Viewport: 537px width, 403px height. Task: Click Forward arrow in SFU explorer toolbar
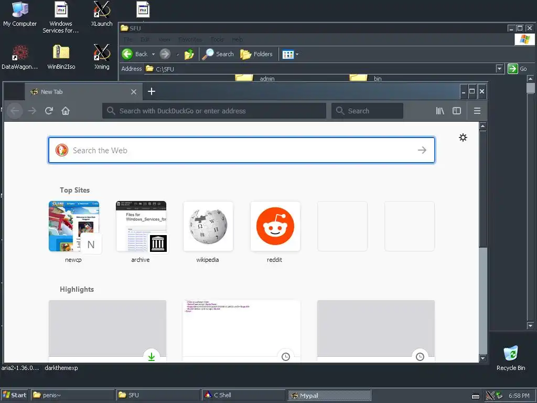pyautogui.click(x=165, y=54)
